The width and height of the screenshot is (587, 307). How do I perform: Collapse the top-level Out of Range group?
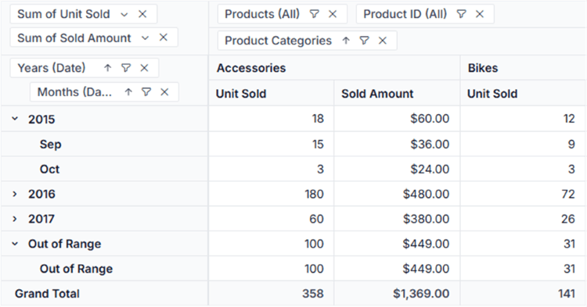pyautogui.click(x=15, y=244)
